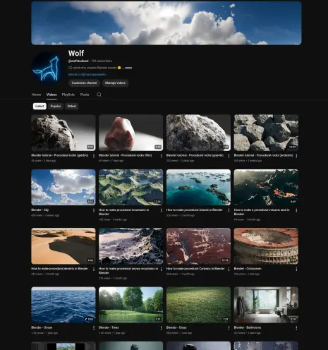The width and height of the screenshot is (328, 350).
Task: Open the Procedural rocks (andesite) thumbnail
Action: [x=266, y=133]
